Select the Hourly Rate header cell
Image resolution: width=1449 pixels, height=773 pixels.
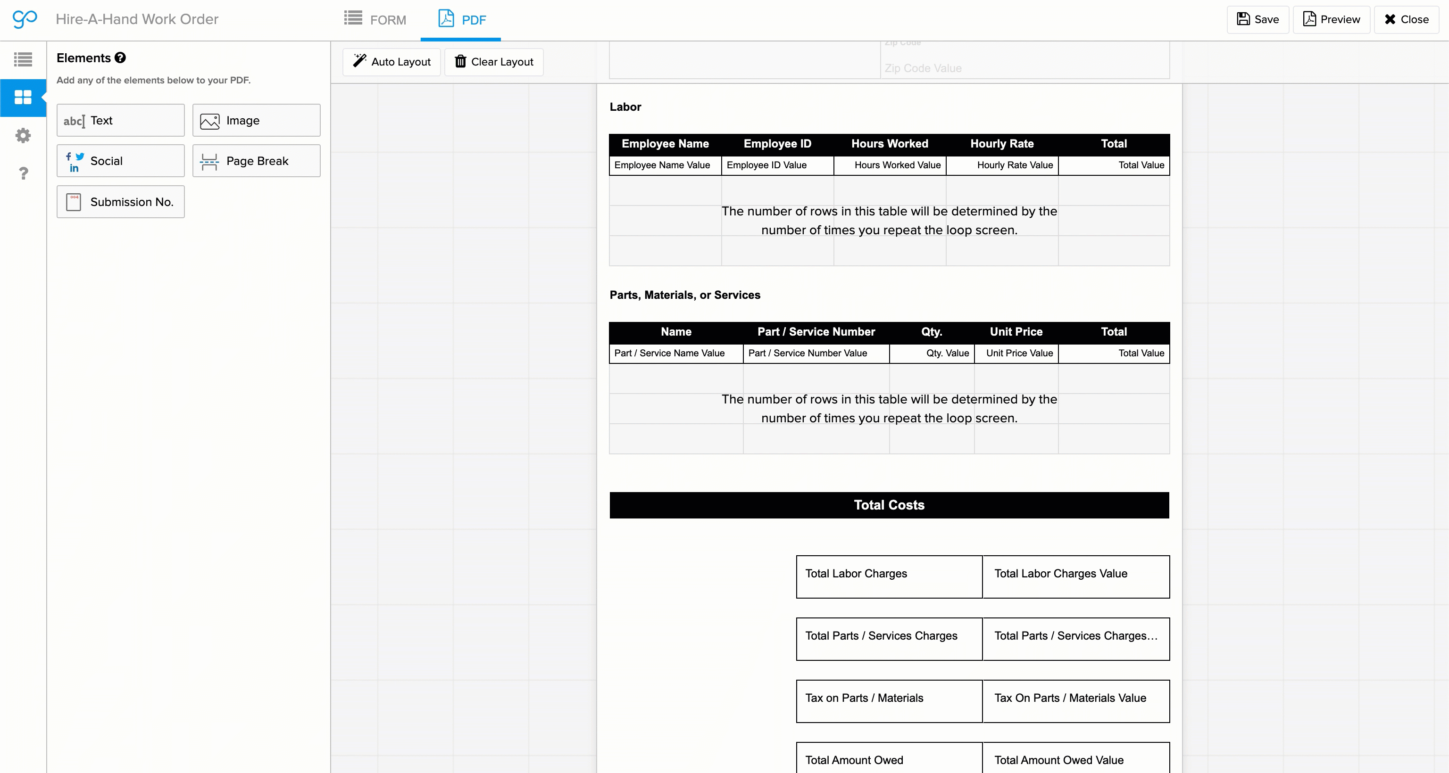(x=1002, y=144)
